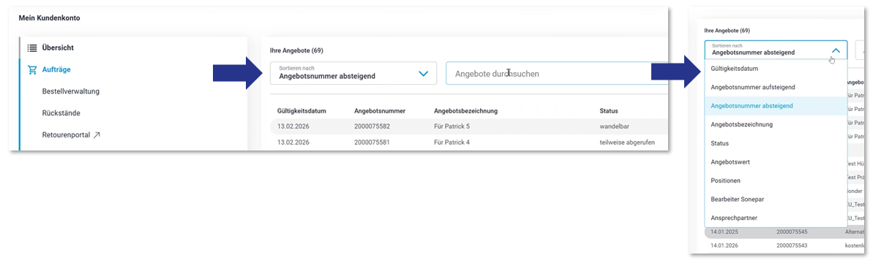Image resolution: width=873 pixels, height=263 pixels.
Task: Choose Gültigkeitsdatum sort option
Action: tap(776, 69)
